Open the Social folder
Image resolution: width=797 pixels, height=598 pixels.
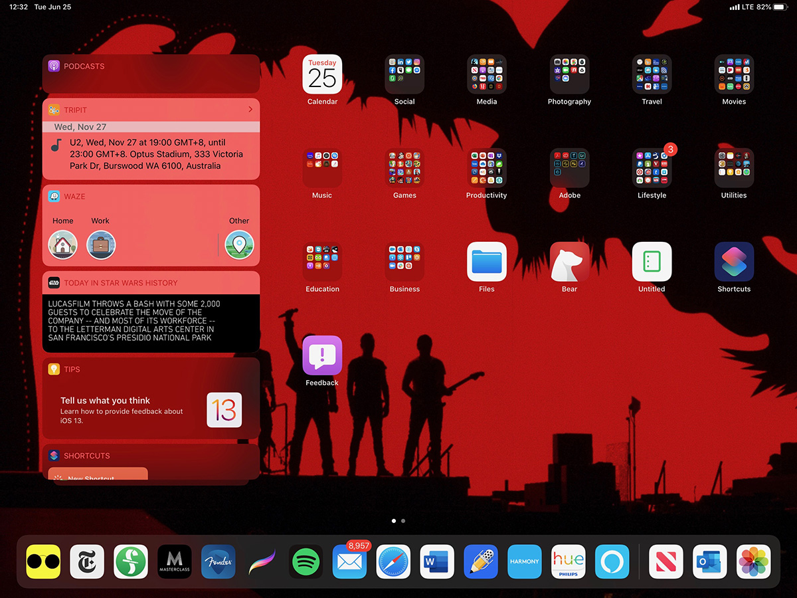pos(404,74)
